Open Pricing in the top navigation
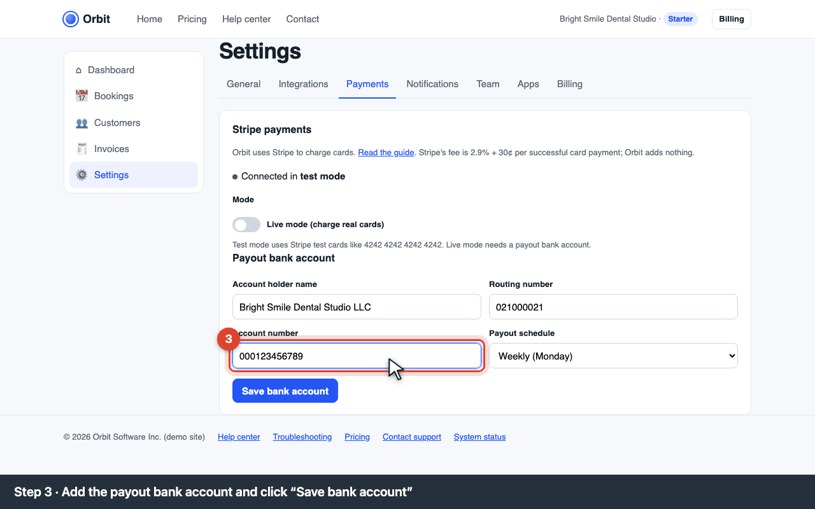 pyautogui.click(x=192, y=19)
